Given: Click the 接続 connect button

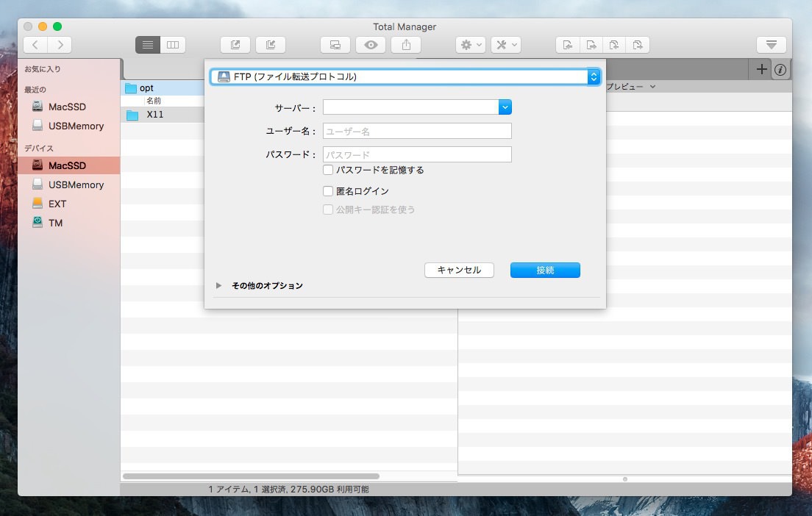Looking at the screenshot, I should point(545,270).
